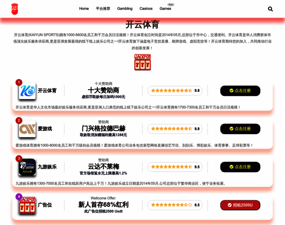
Task: Open the 爱游戏 logo thumbnail
Action: [27, 129]
